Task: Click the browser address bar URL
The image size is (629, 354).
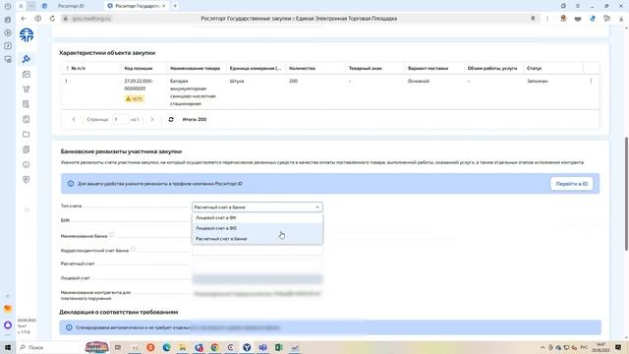Action: click(91, 19)
